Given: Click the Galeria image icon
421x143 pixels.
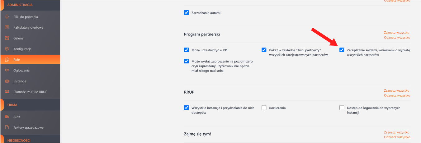Looking at the screenshot, I should (x=7, y=38).
